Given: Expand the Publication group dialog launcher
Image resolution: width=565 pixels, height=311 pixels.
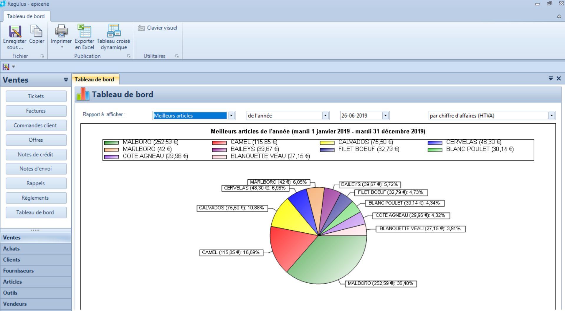Looking at the screenshot, I should [x=129, y=56].
